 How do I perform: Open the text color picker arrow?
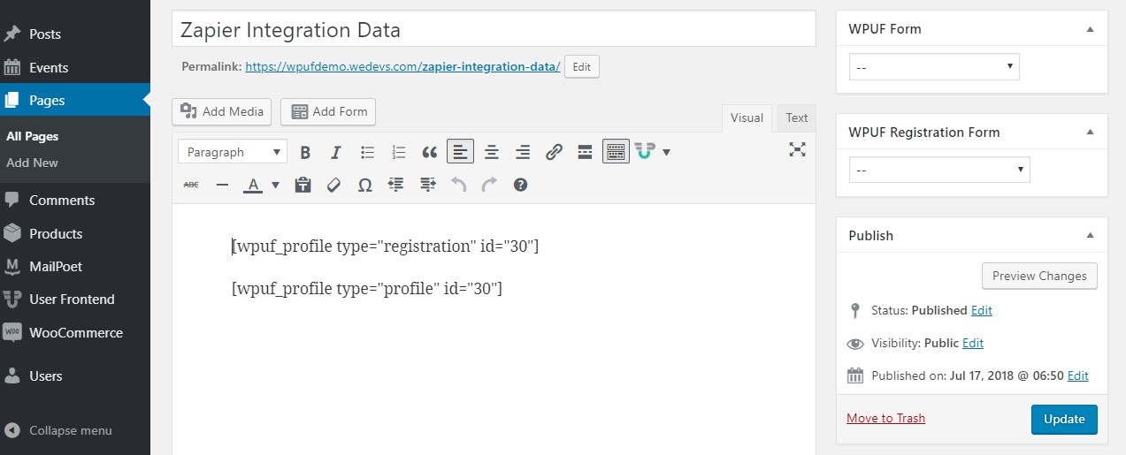pos(275,185)
